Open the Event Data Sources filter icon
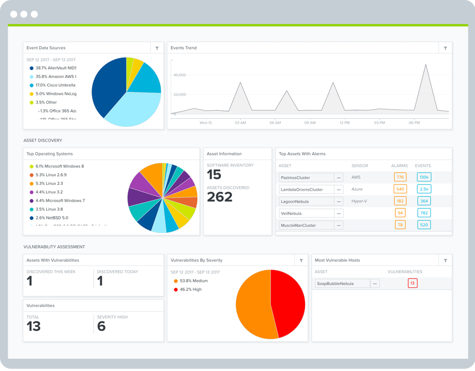The image size is (475, 371). tap(157, 48)
